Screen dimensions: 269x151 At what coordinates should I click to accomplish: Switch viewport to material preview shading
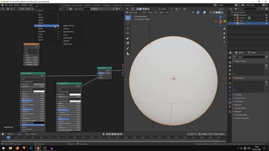click(219, 13)
